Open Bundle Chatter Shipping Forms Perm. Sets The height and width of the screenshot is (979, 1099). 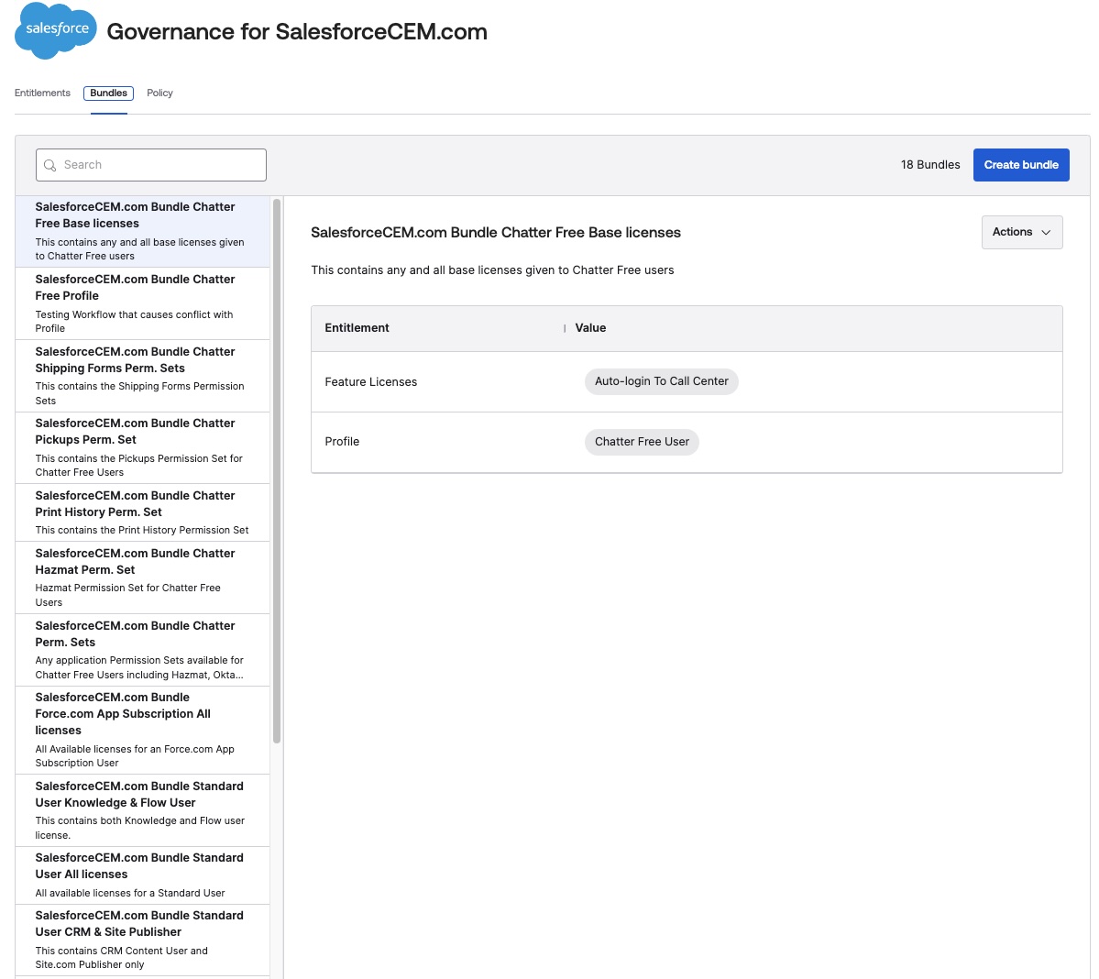[142, 376]
